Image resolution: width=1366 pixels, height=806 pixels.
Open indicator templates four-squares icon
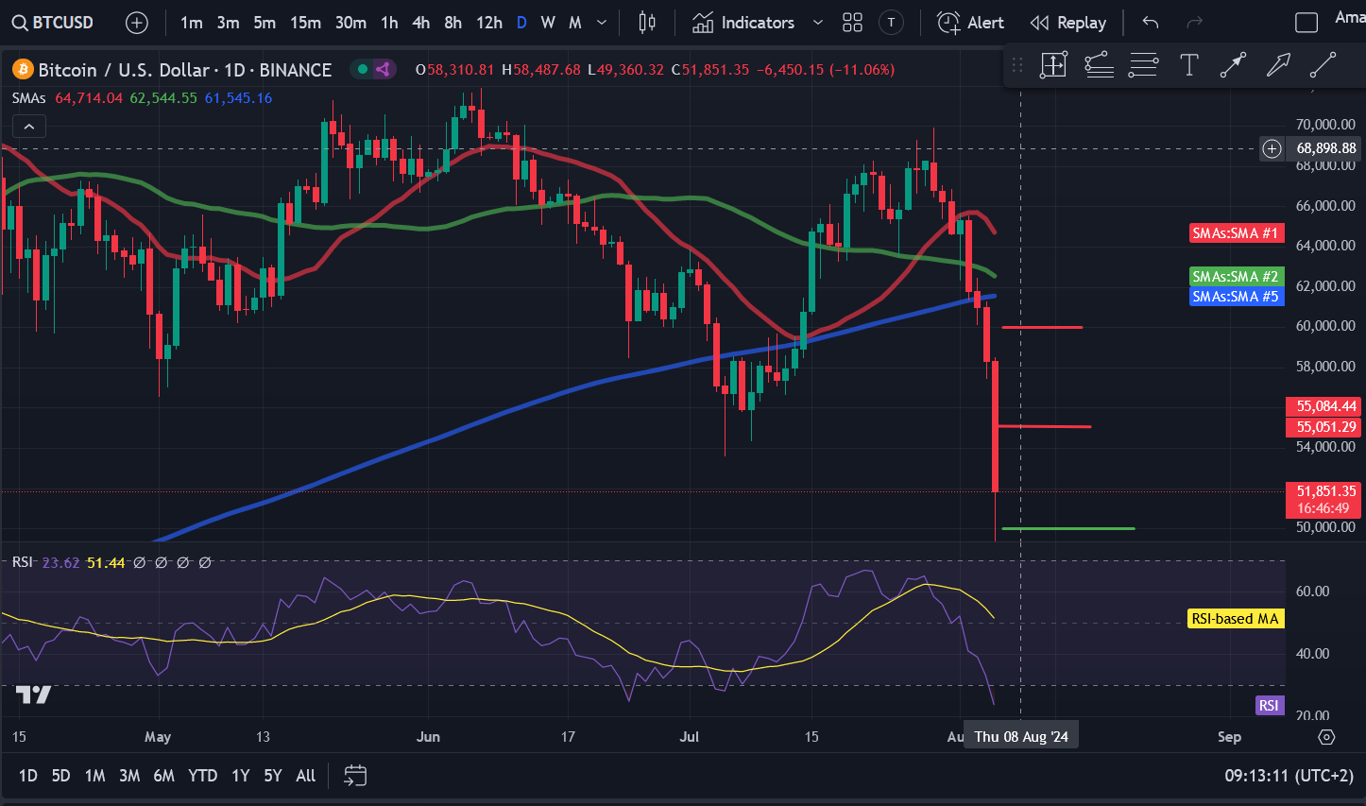pos(852,23)
